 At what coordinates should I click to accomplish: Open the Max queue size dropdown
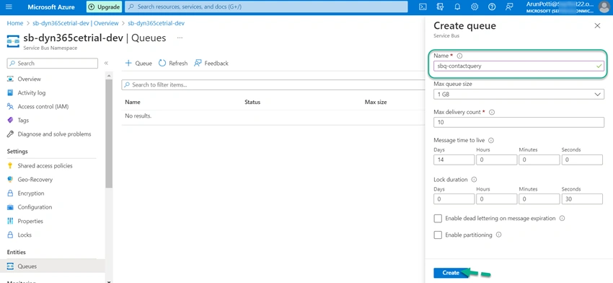519,95
